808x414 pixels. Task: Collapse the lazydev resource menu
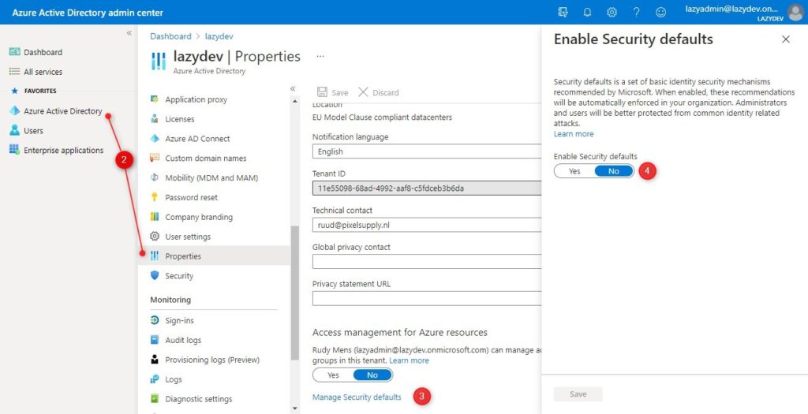(293, 88)
